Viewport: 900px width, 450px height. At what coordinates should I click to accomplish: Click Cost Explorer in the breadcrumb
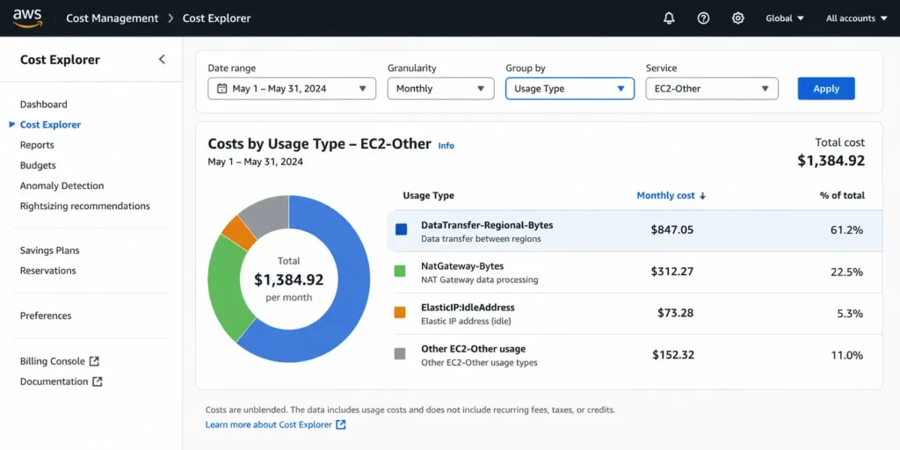(216, 18)
